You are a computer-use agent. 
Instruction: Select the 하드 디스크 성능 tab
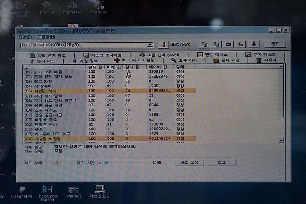coord(134,60)
